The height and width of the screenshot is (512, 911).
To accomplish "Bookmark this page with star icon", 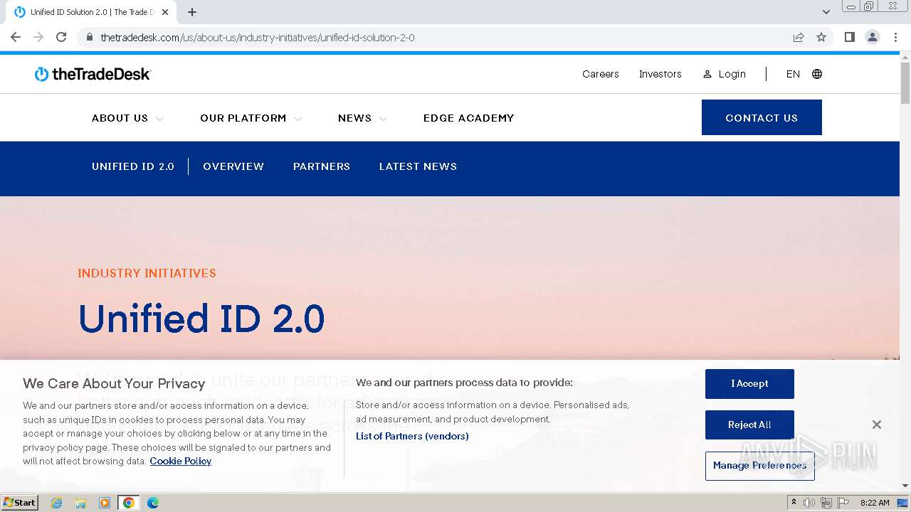I will [x=821, y=37].
